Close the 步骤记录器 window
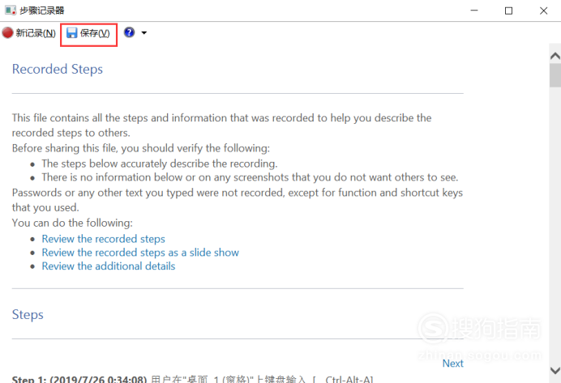Screen dimensions: 561x383 543,11
